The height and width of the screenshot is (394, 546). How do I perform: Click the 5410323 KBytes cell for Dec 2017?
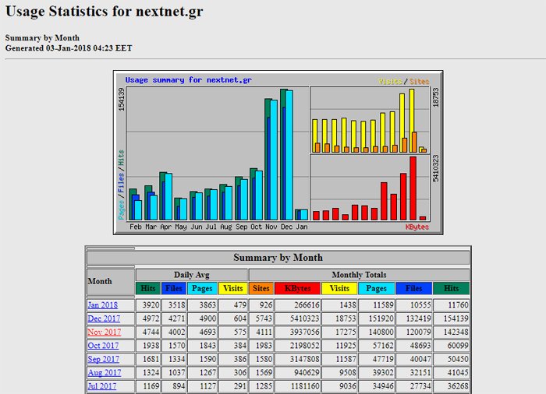297,318
